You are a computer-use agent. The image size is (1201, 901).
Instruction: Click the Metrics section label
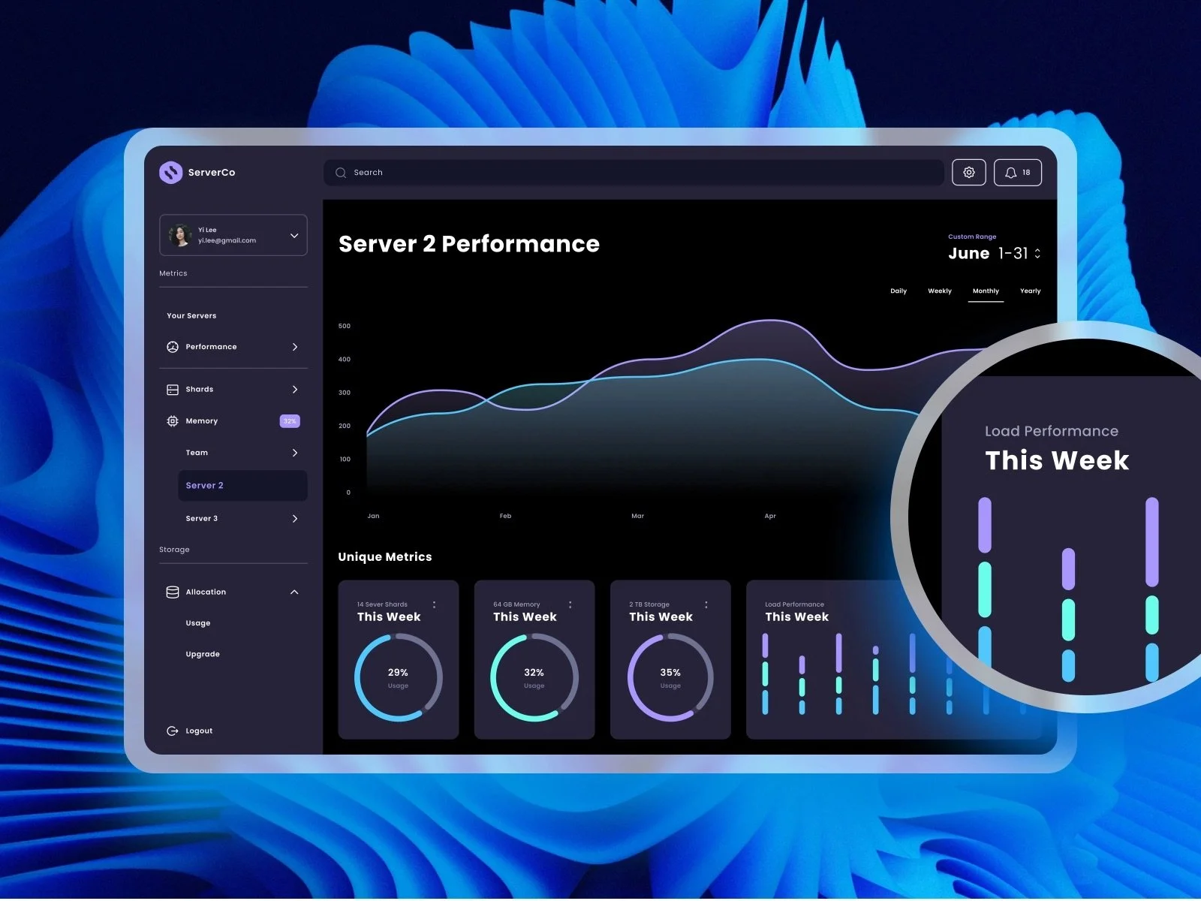[173, 273]
